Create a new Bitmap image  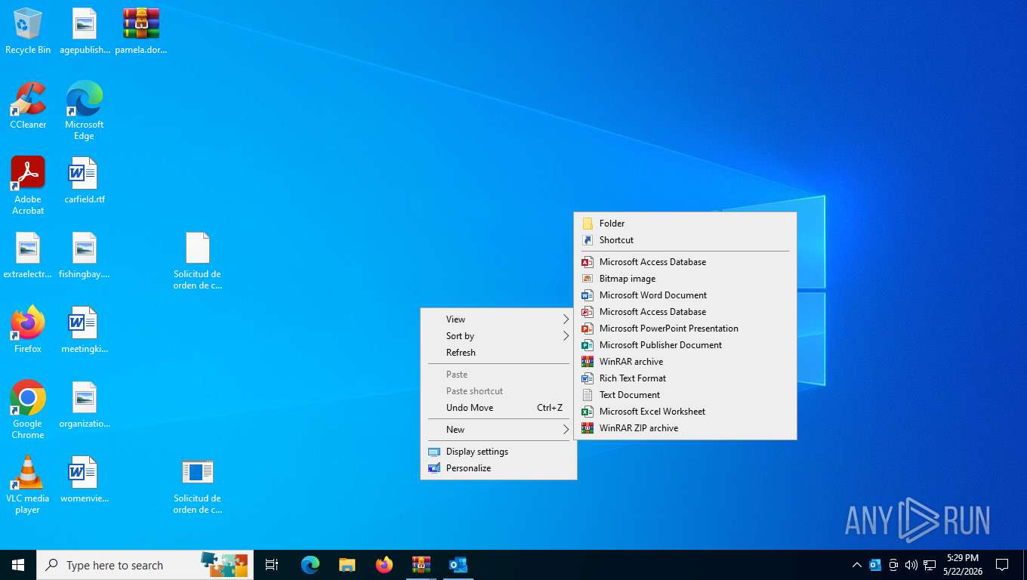pos(685,279)
